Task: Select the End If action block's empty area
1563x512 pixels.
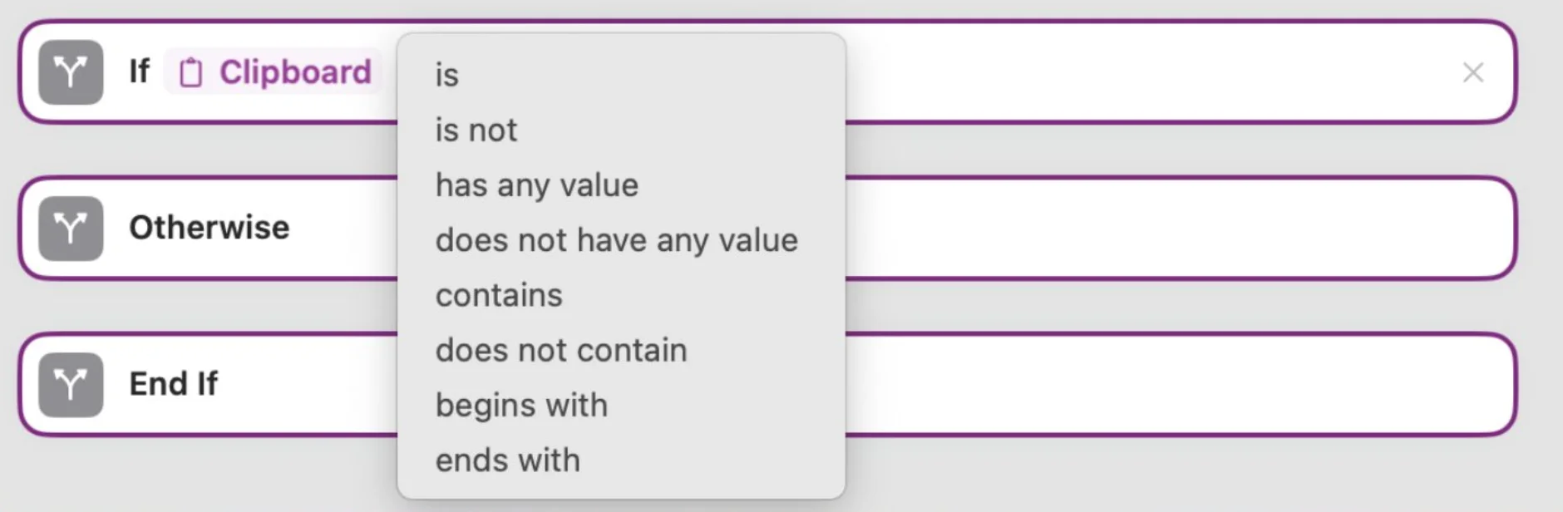Action: click(x=1164, y=385)
